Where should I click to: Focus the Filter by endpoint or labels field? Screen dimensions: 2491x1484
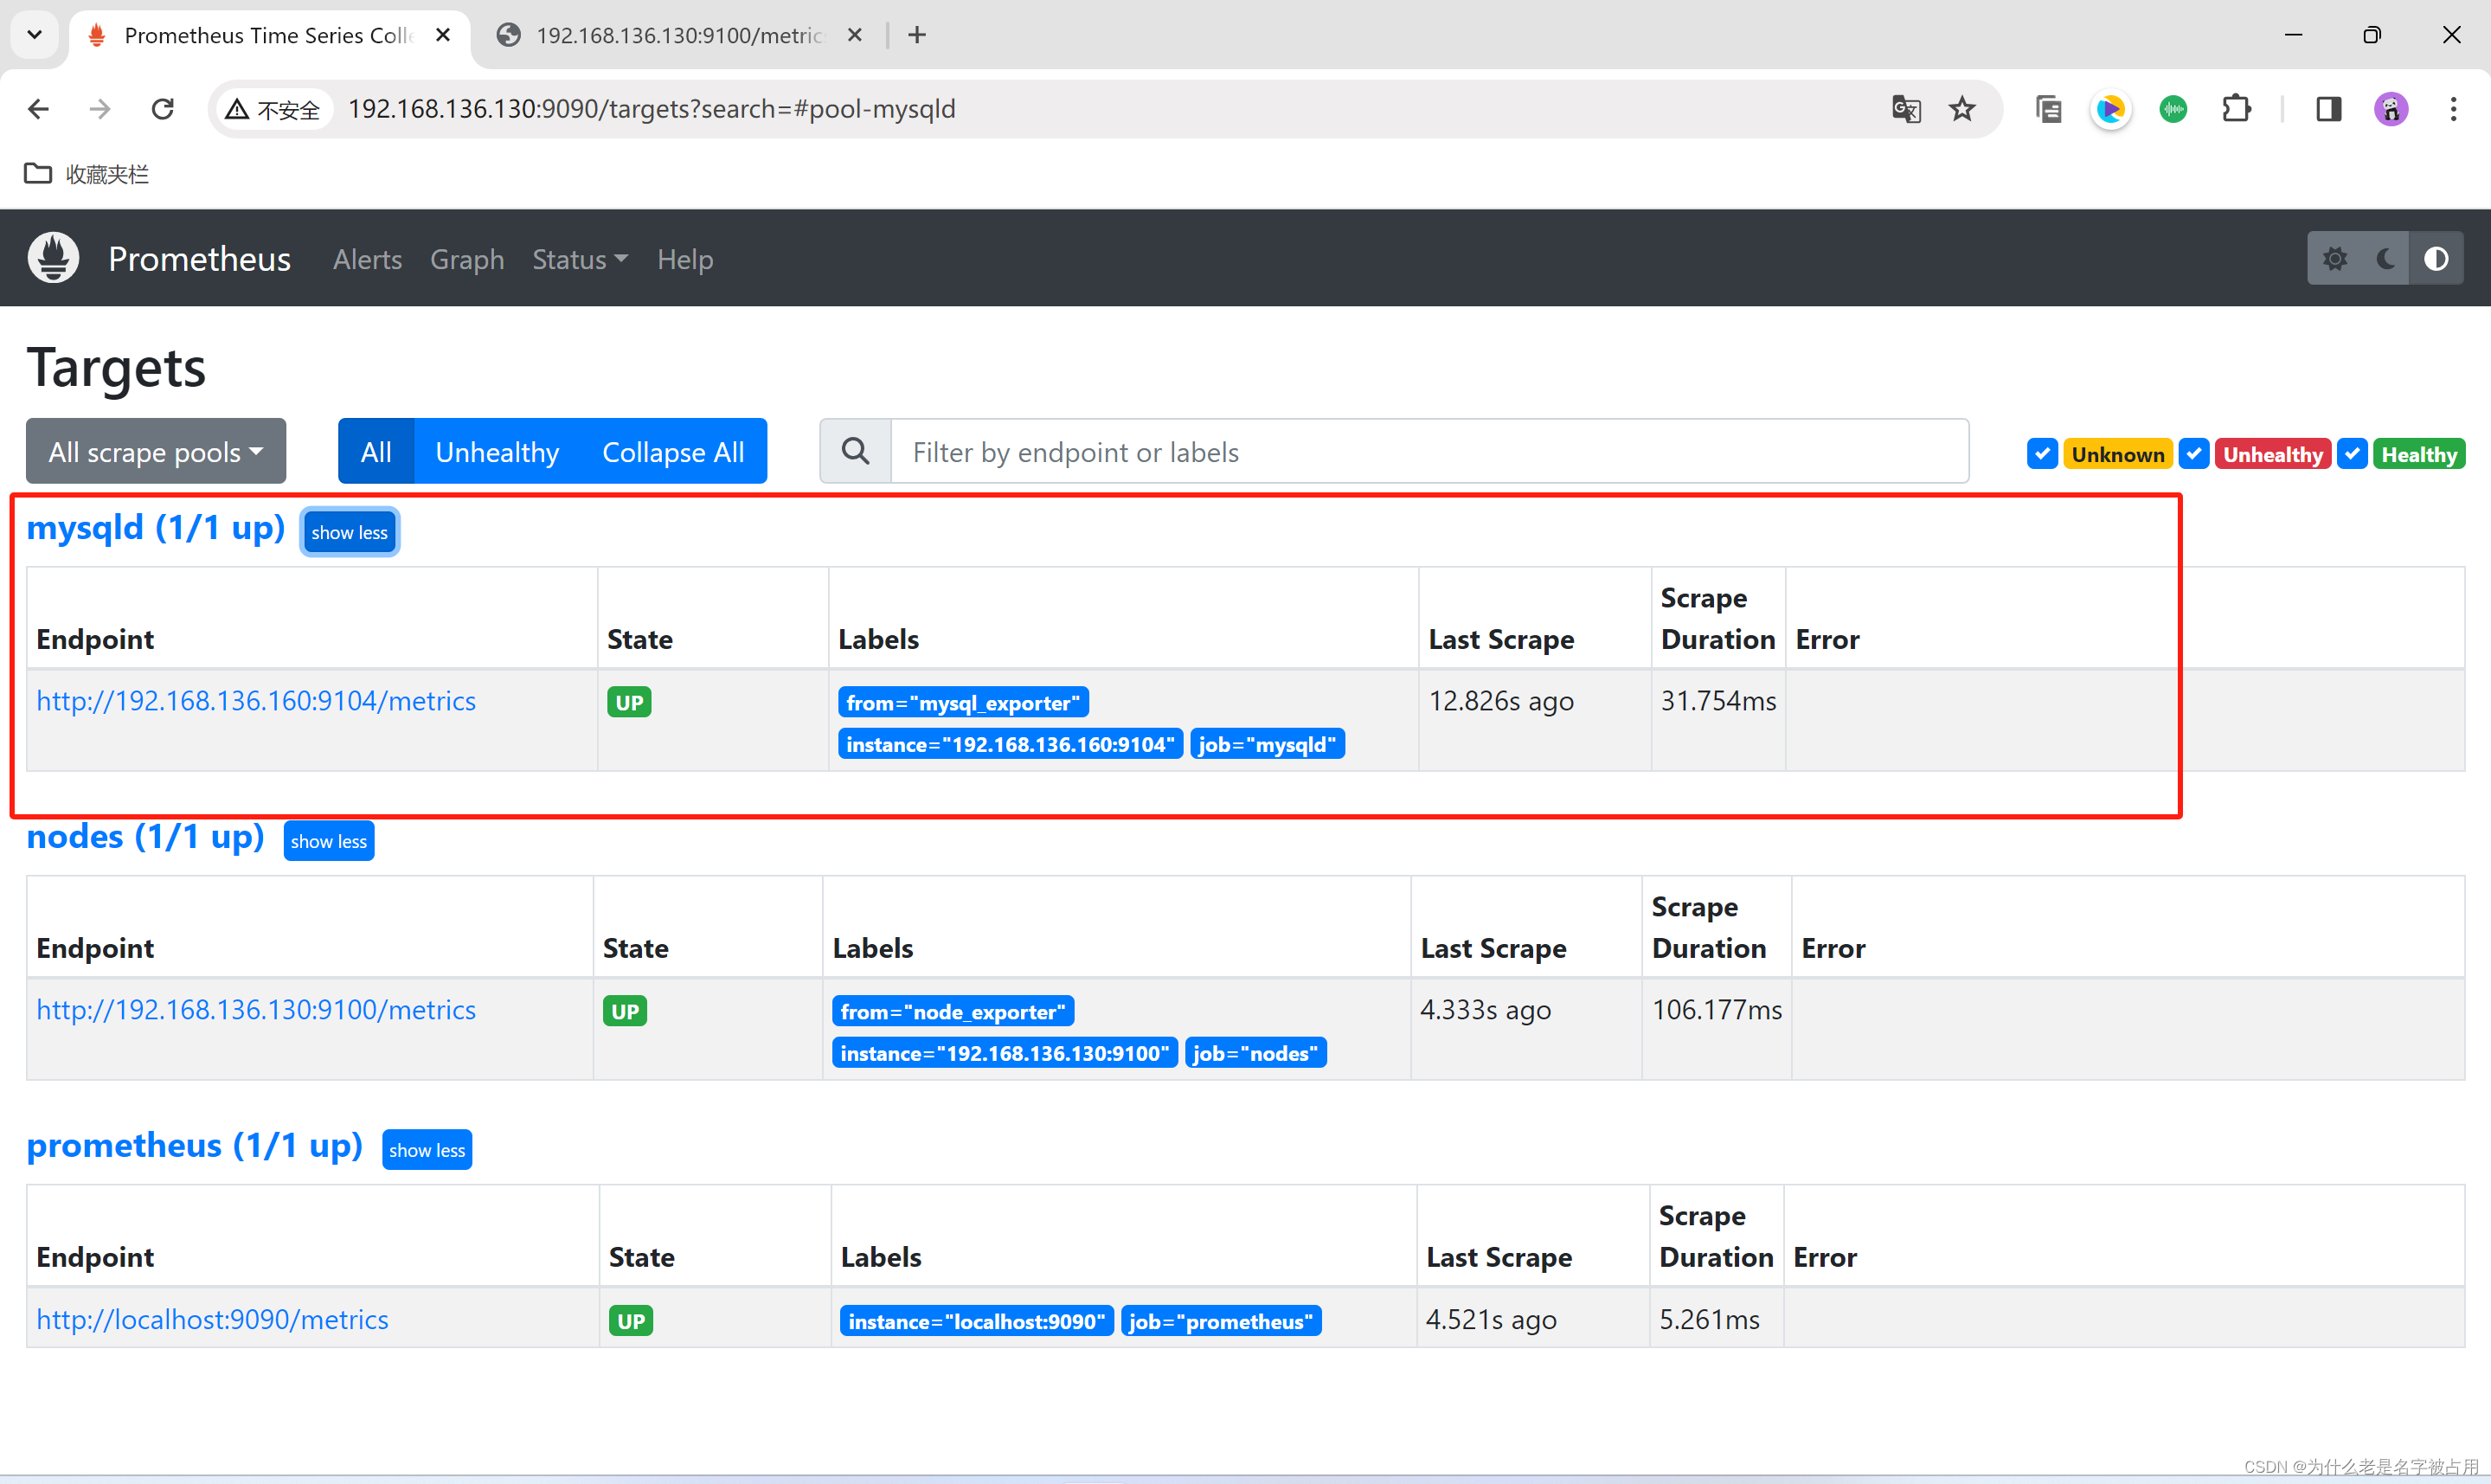click(x=1429, y=451)
